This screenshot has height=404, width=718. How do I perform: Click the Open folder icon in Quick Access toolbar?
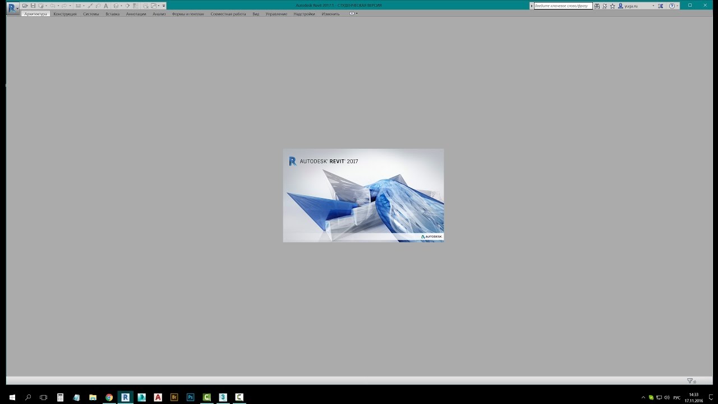click(25, 6)
